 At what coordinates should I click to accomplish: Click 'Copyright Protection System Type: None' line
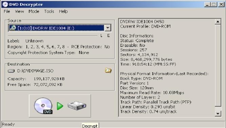tap(48, 53)
